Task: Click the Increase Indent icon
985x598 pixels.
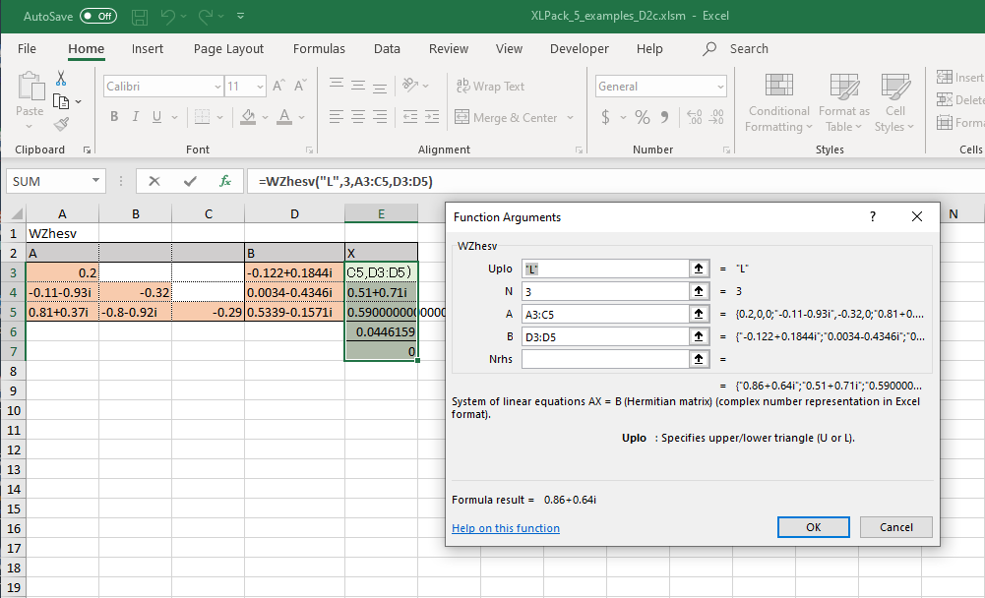Action: pyautogui.click(x=432, y=117)
